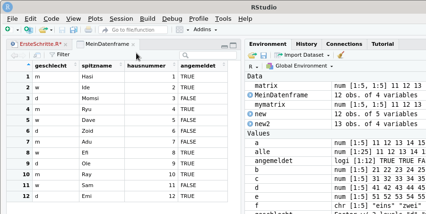Open the Help menu
This screenshot has height=214, width=426.
pyautogui.click(x=245, y=19)
